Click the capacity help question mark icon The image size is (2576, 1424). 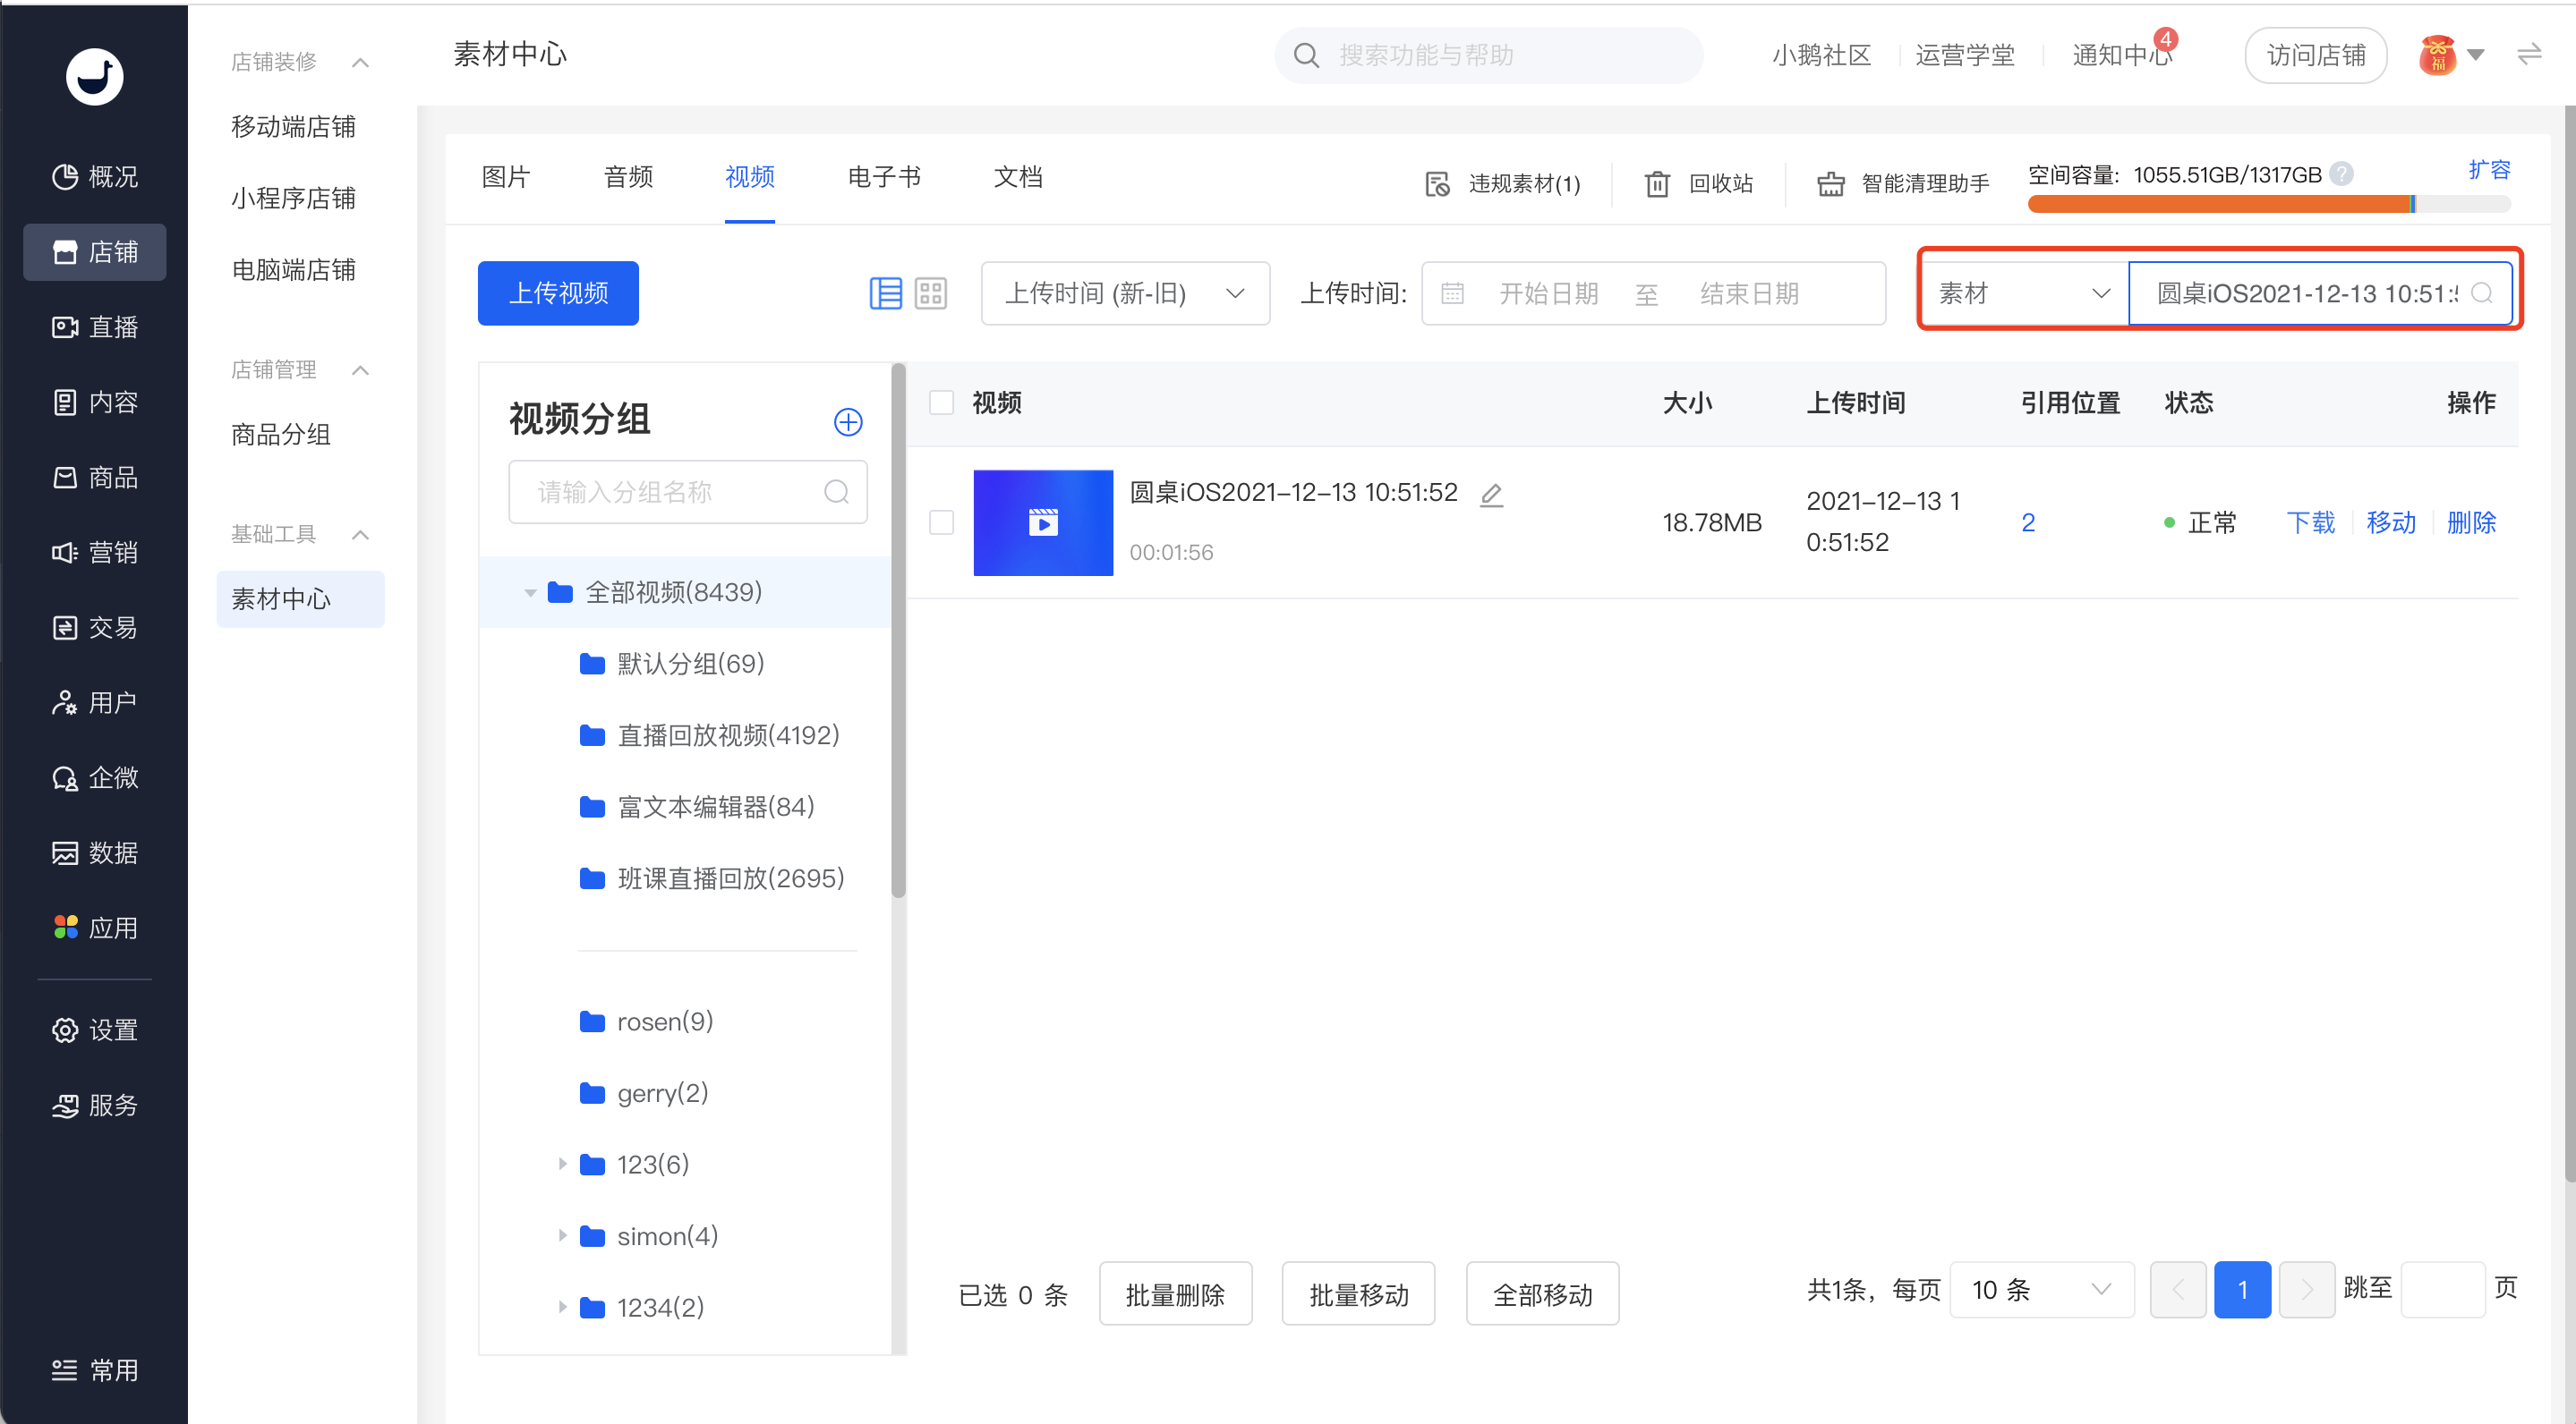coord(2340,174)
